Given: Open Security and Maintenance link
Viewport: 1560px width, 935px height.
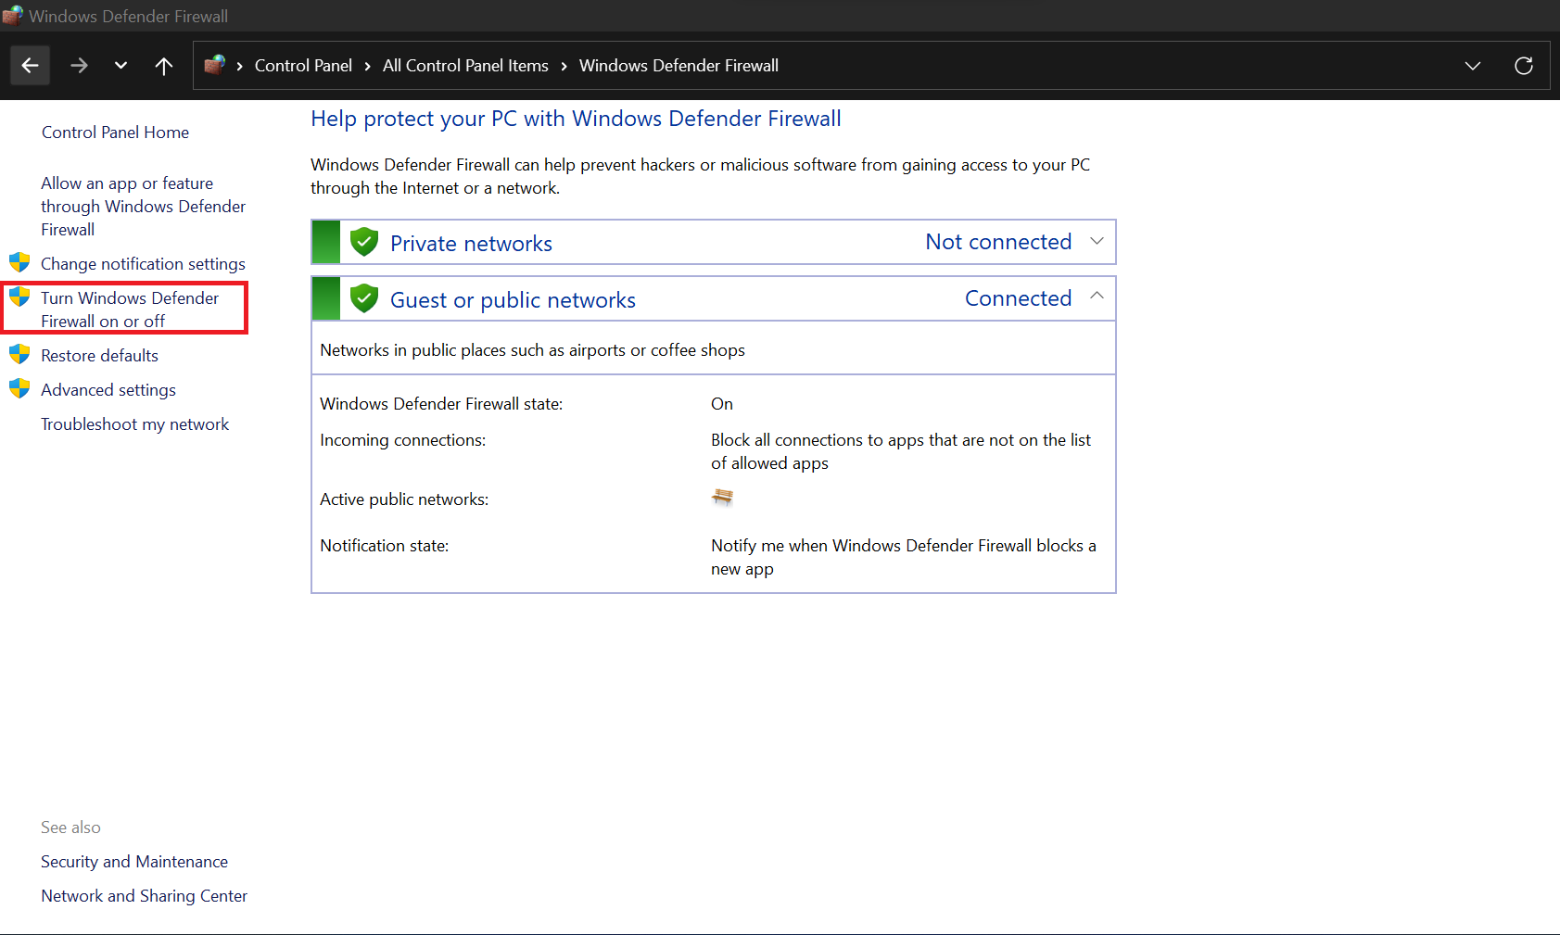Looking at the screenshot, I should tap(134, 862).
